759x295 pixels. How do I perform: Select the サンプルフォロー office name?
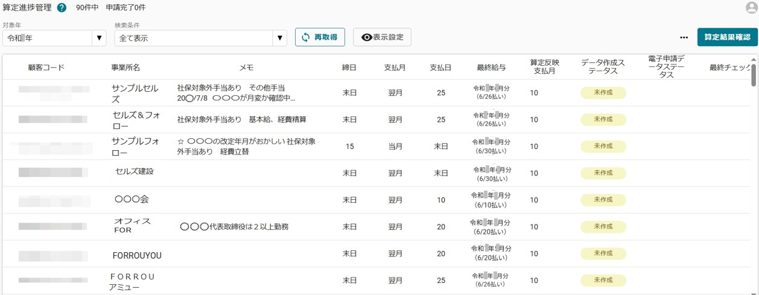click(136, 147)
